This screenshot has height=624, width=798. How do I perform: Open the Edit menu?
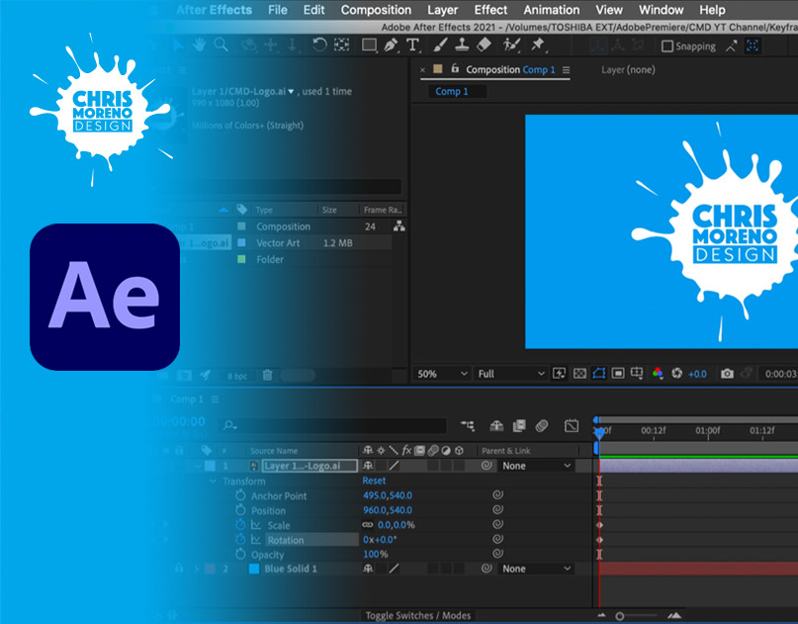click(313, 10)
